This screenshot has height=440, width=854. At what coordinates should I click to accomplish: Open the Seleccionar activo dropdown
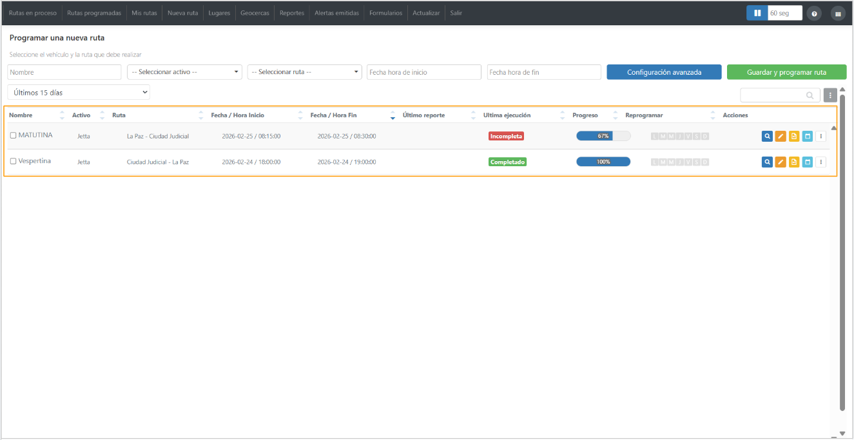point(184,72)
